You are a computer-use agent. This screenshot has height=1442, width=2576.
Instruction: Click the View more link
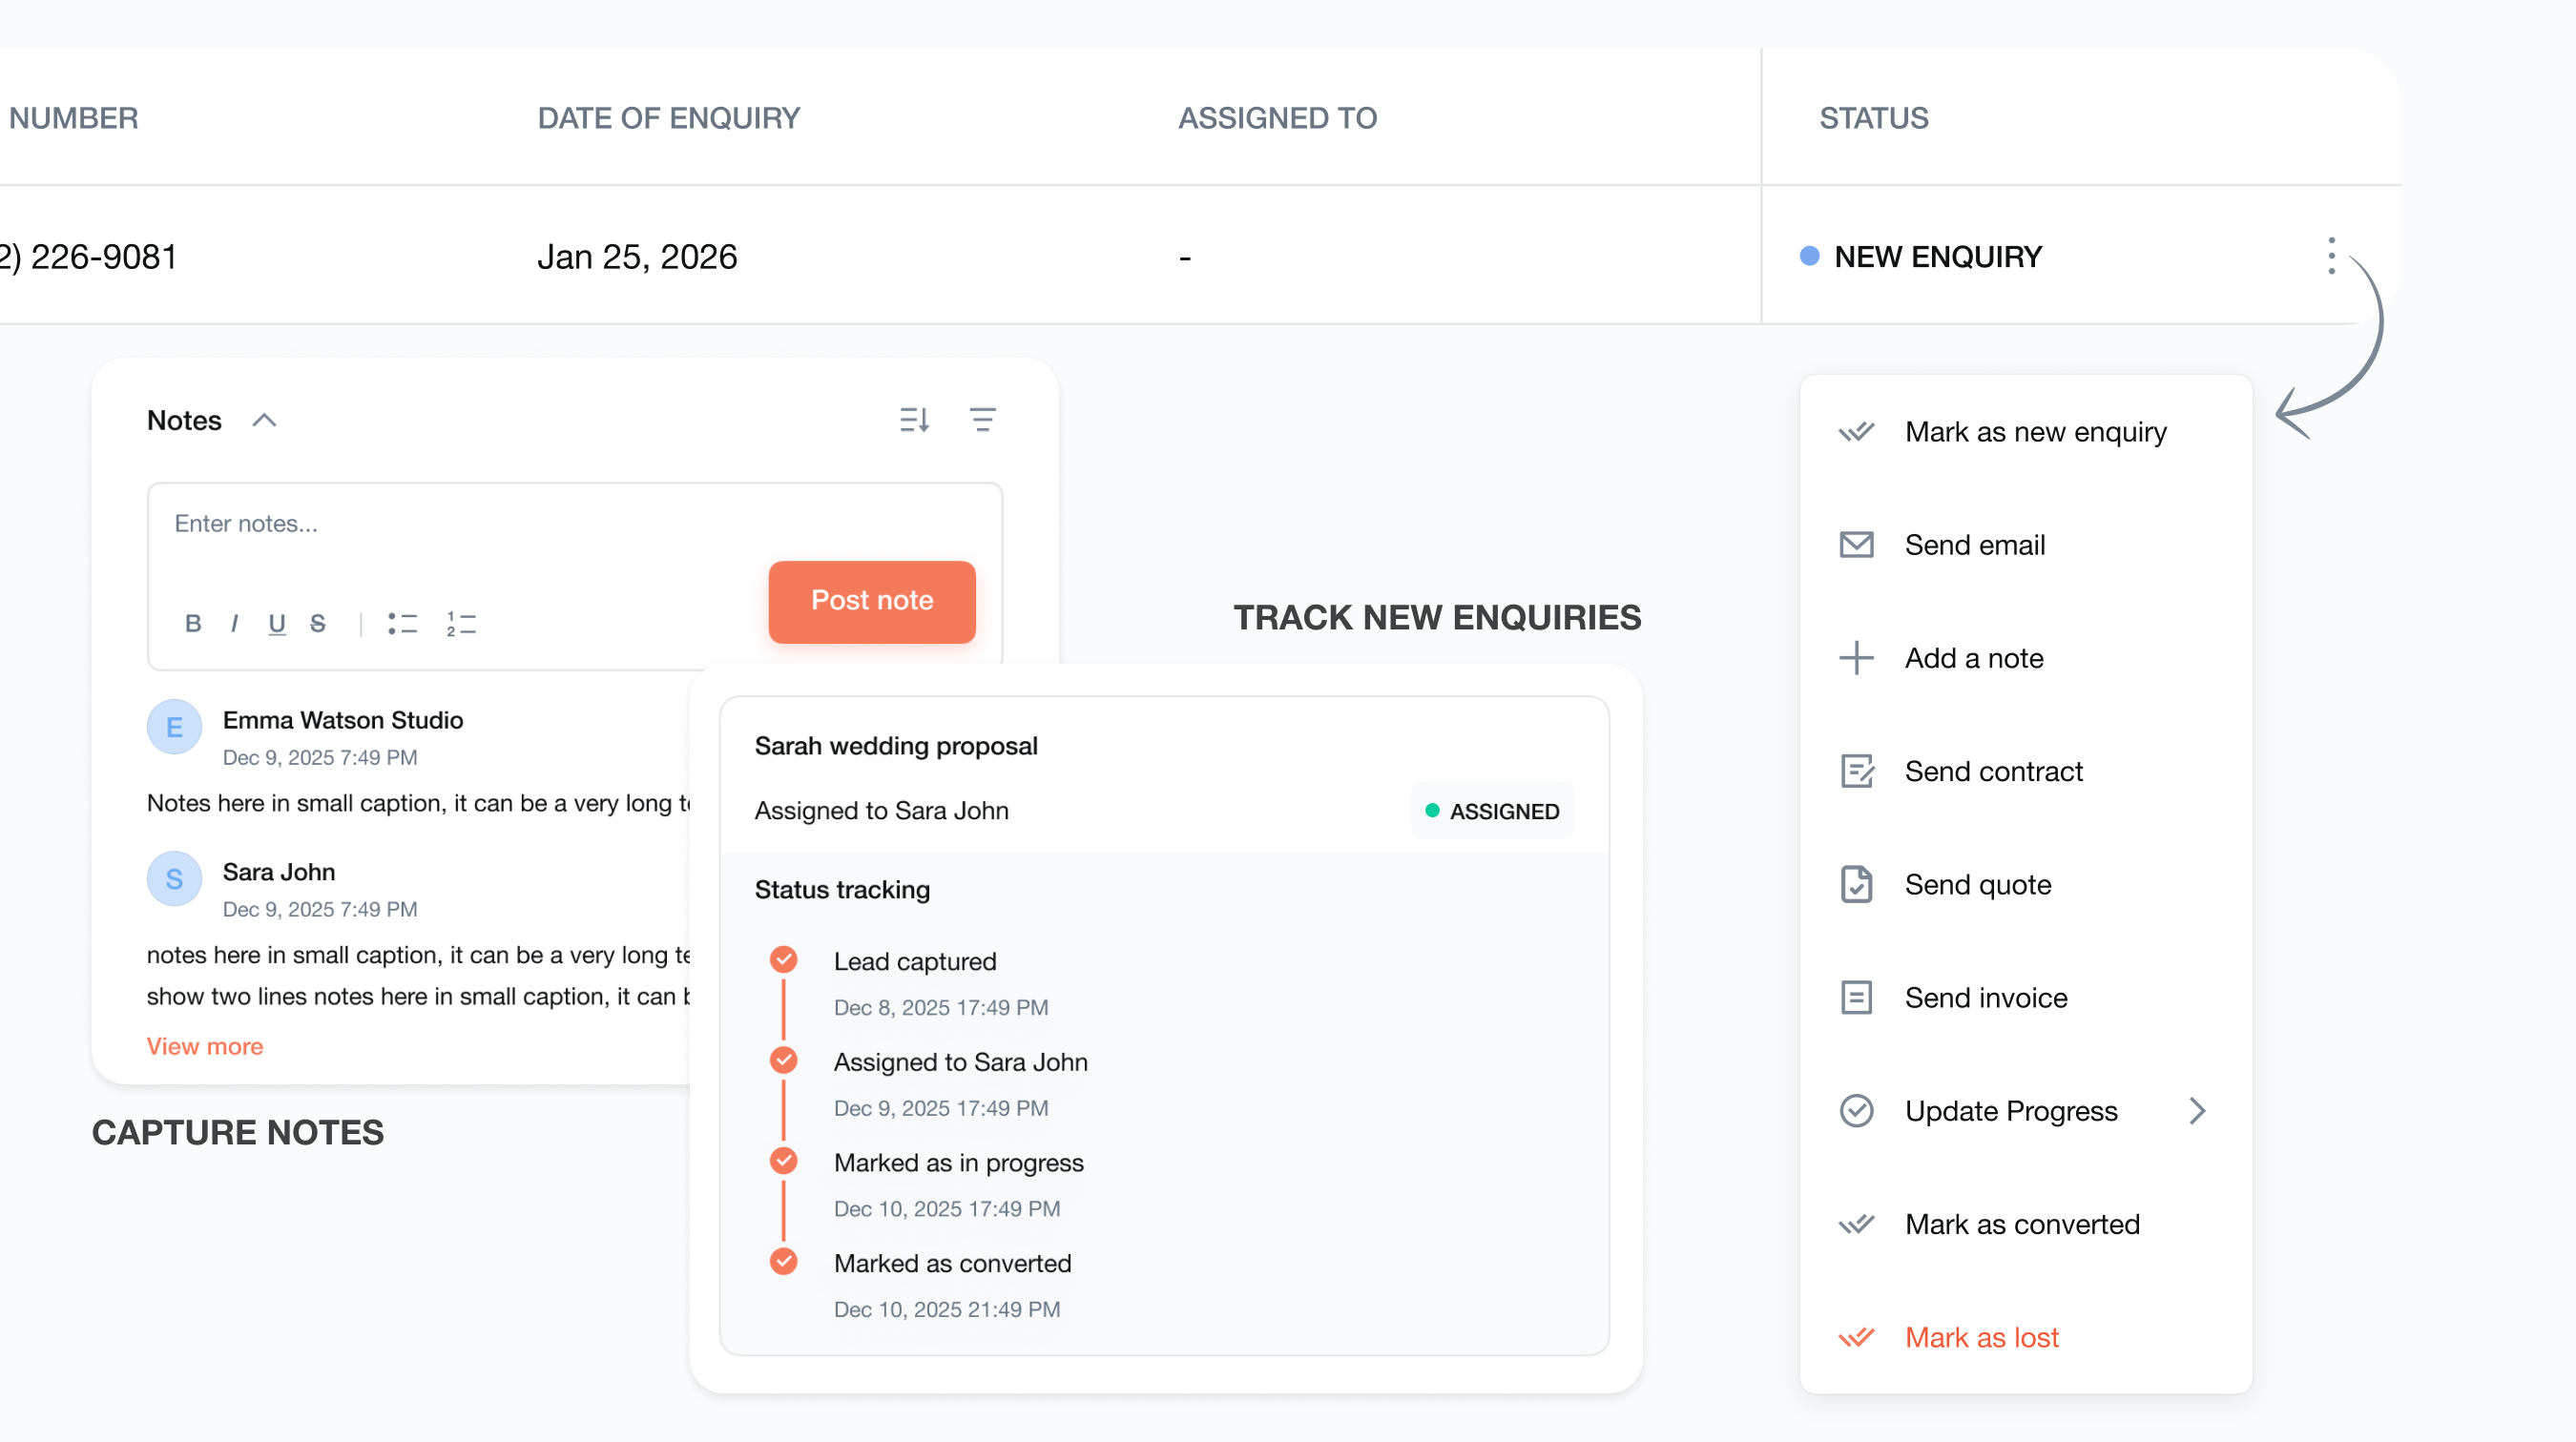click(205, 1046)
